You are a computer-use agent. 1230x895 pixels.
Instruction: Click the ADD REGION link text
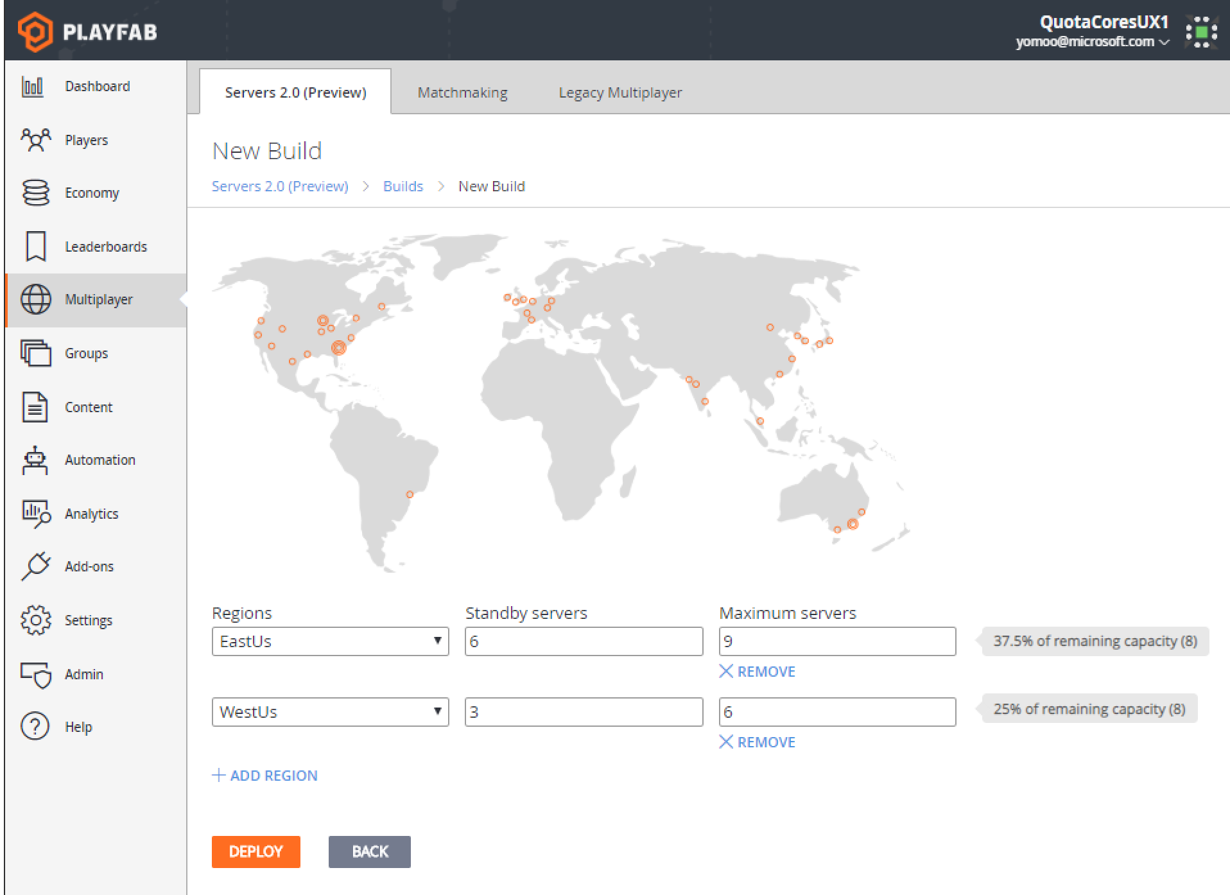[273, 776]
